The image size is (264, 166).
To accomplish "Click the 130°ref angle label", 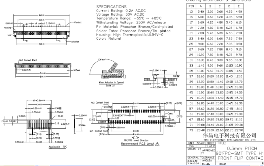I will click(102, 60).
